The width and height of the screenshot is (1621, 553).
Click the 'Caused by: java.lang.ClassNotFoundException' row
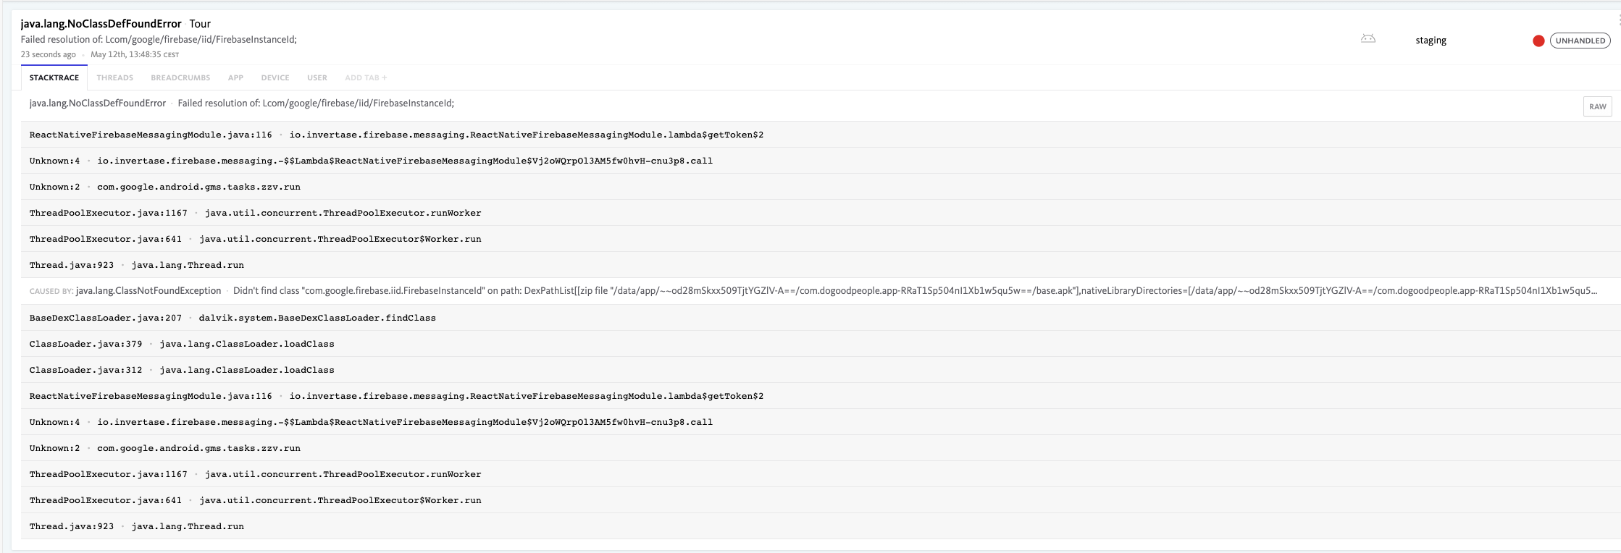(821, 291)
